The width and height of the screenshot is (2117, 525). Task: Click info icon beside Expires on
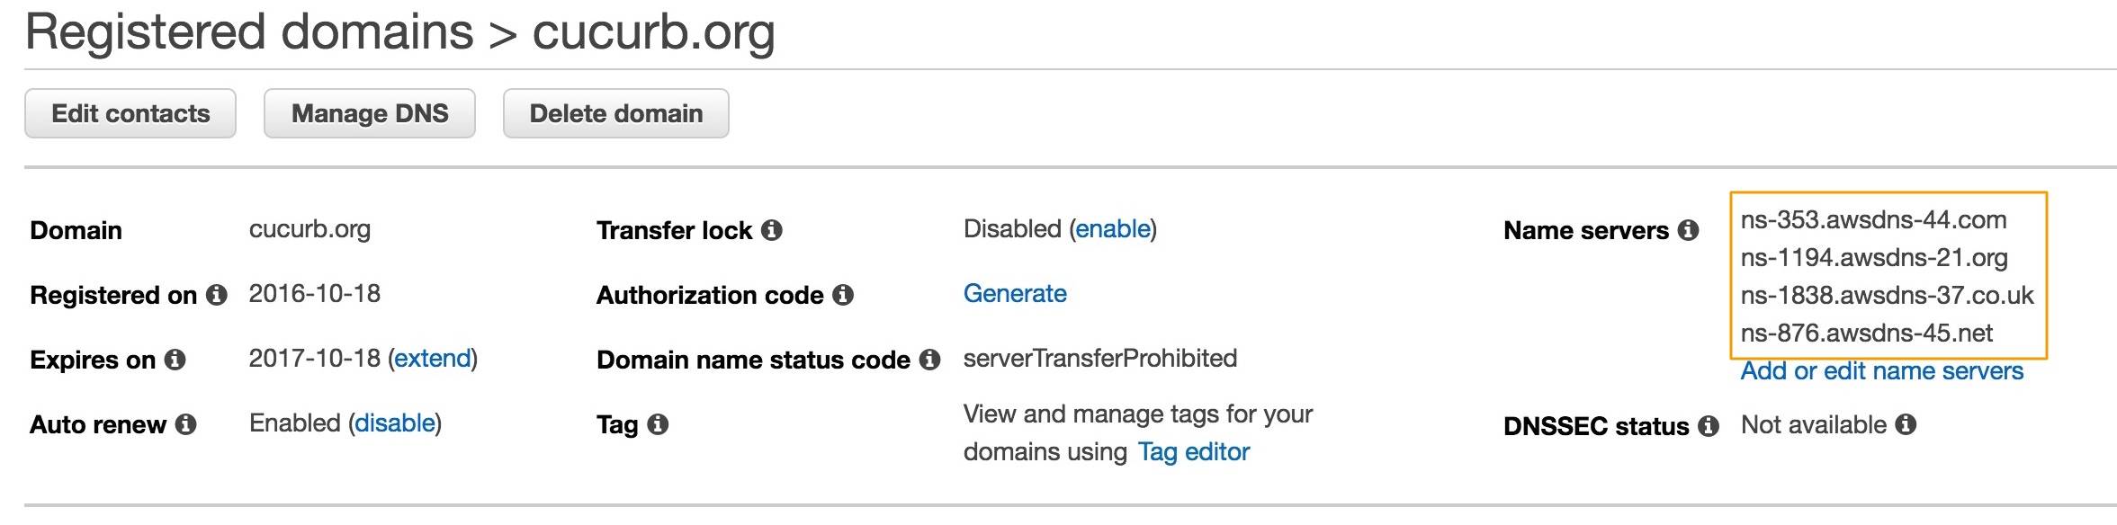(x=175, y=360)
